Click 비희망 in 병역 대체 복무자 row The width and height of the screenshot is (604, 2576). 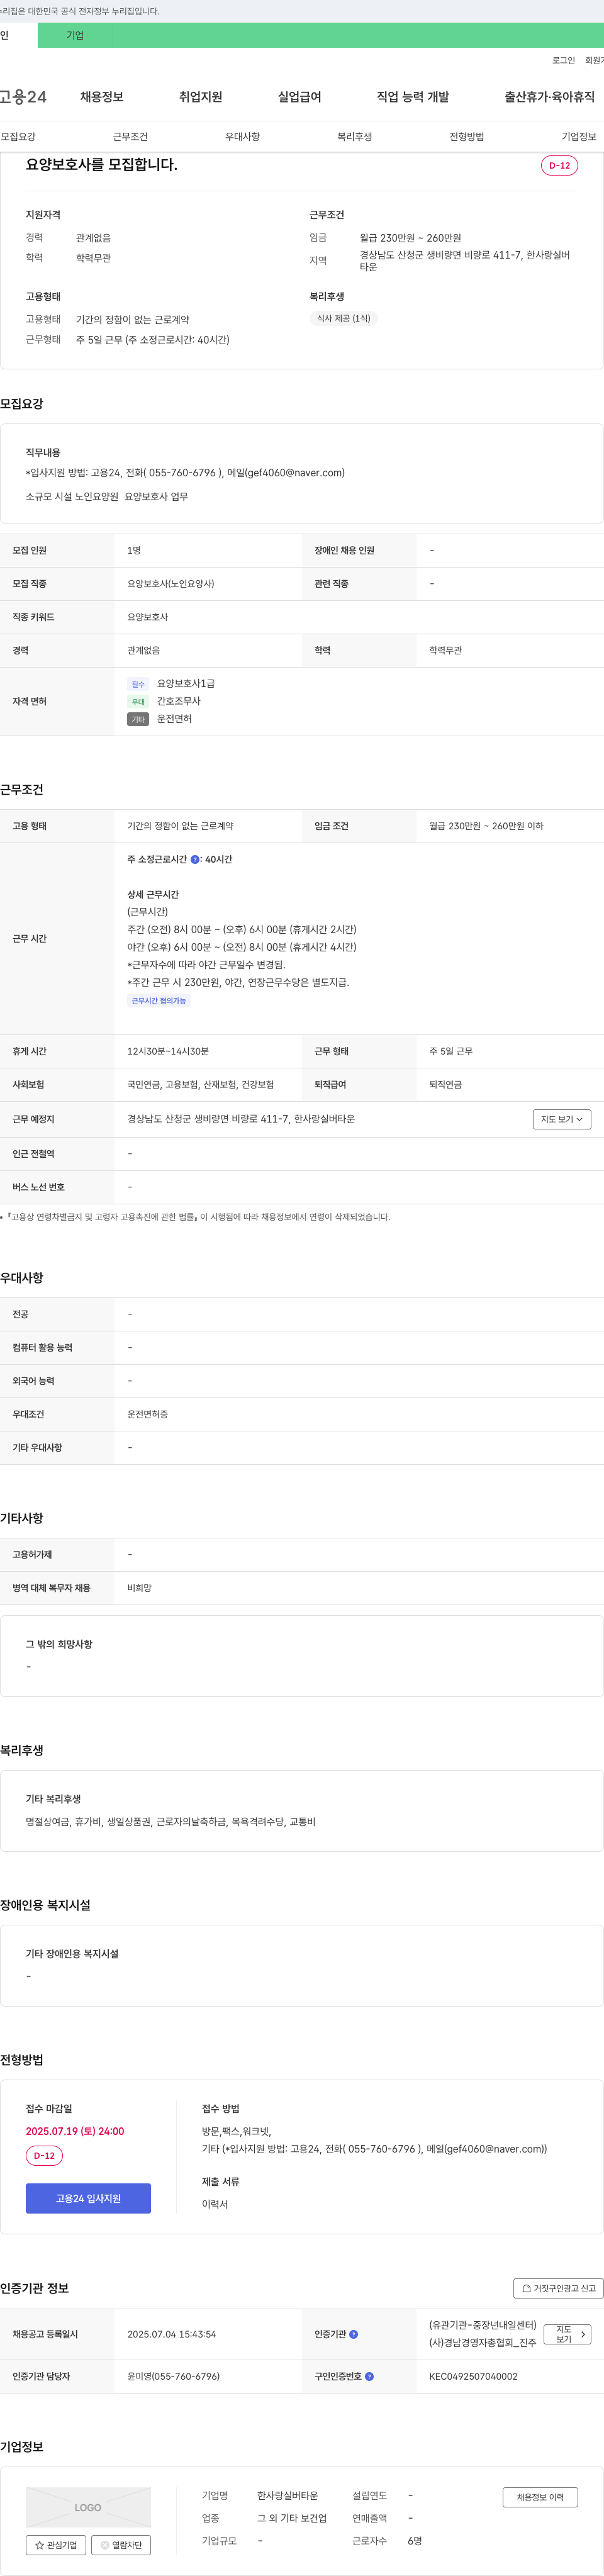point(139,1588)
